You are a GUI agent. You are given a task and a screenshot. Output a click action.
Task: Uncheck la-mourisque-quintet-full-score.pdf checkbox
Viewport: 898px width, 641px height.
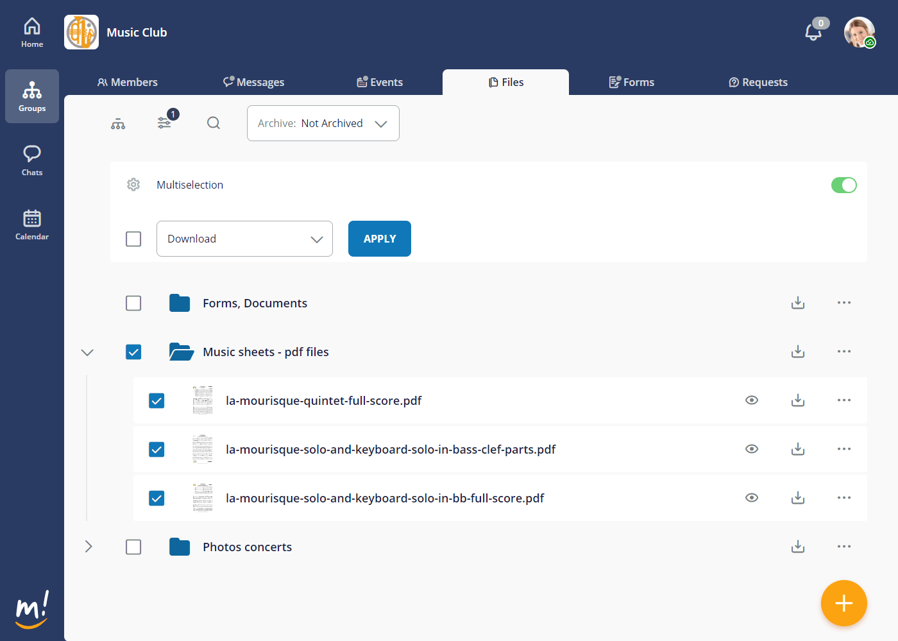(157, 400)
